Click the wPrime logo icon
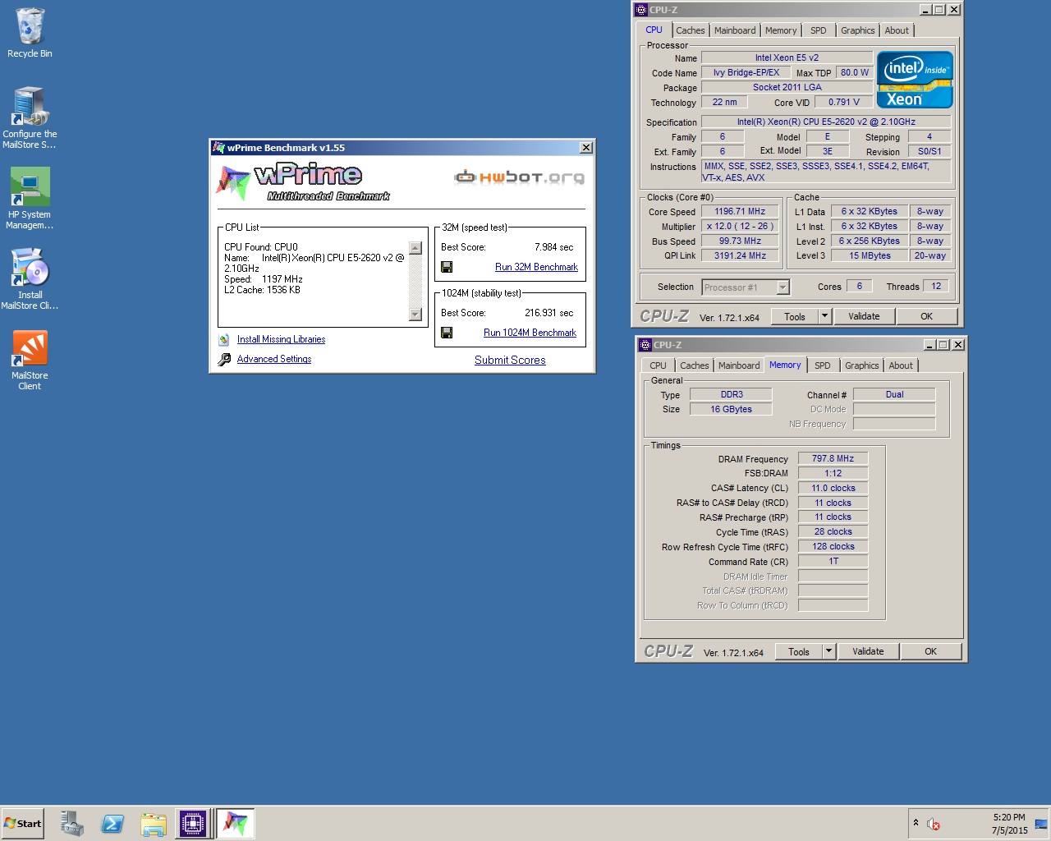The width and height of the screenshot is (1051, 841). 232,182
